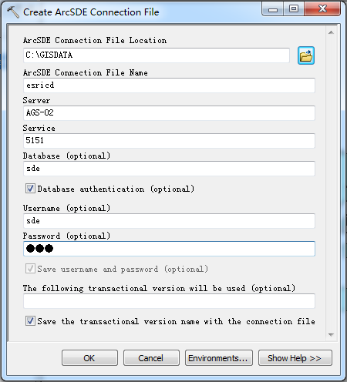Screen dimensions: 347x382
Task: Click the ArcSDE Connection File Location field
Action: 157,55
